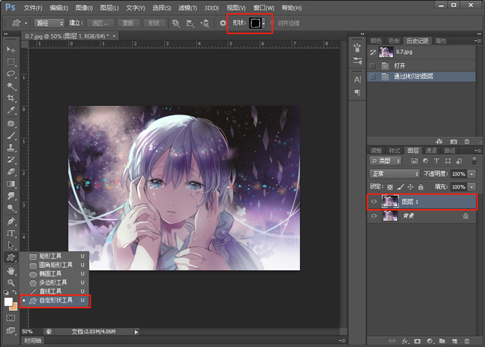Select the Zoom tool in the toolbox

point(11,283)
